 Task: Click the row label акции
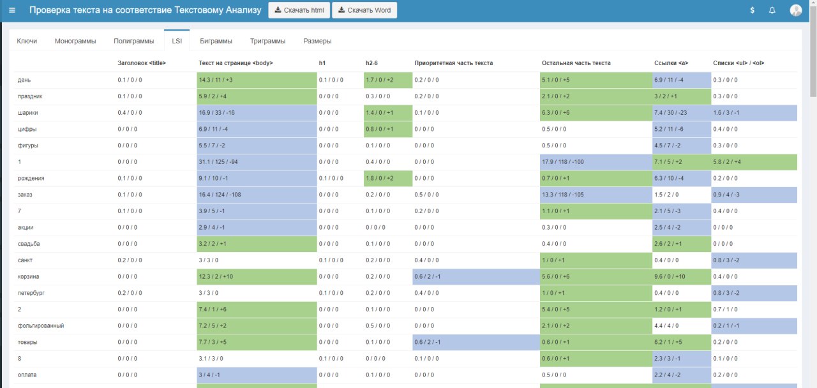[x=26, y=227]
